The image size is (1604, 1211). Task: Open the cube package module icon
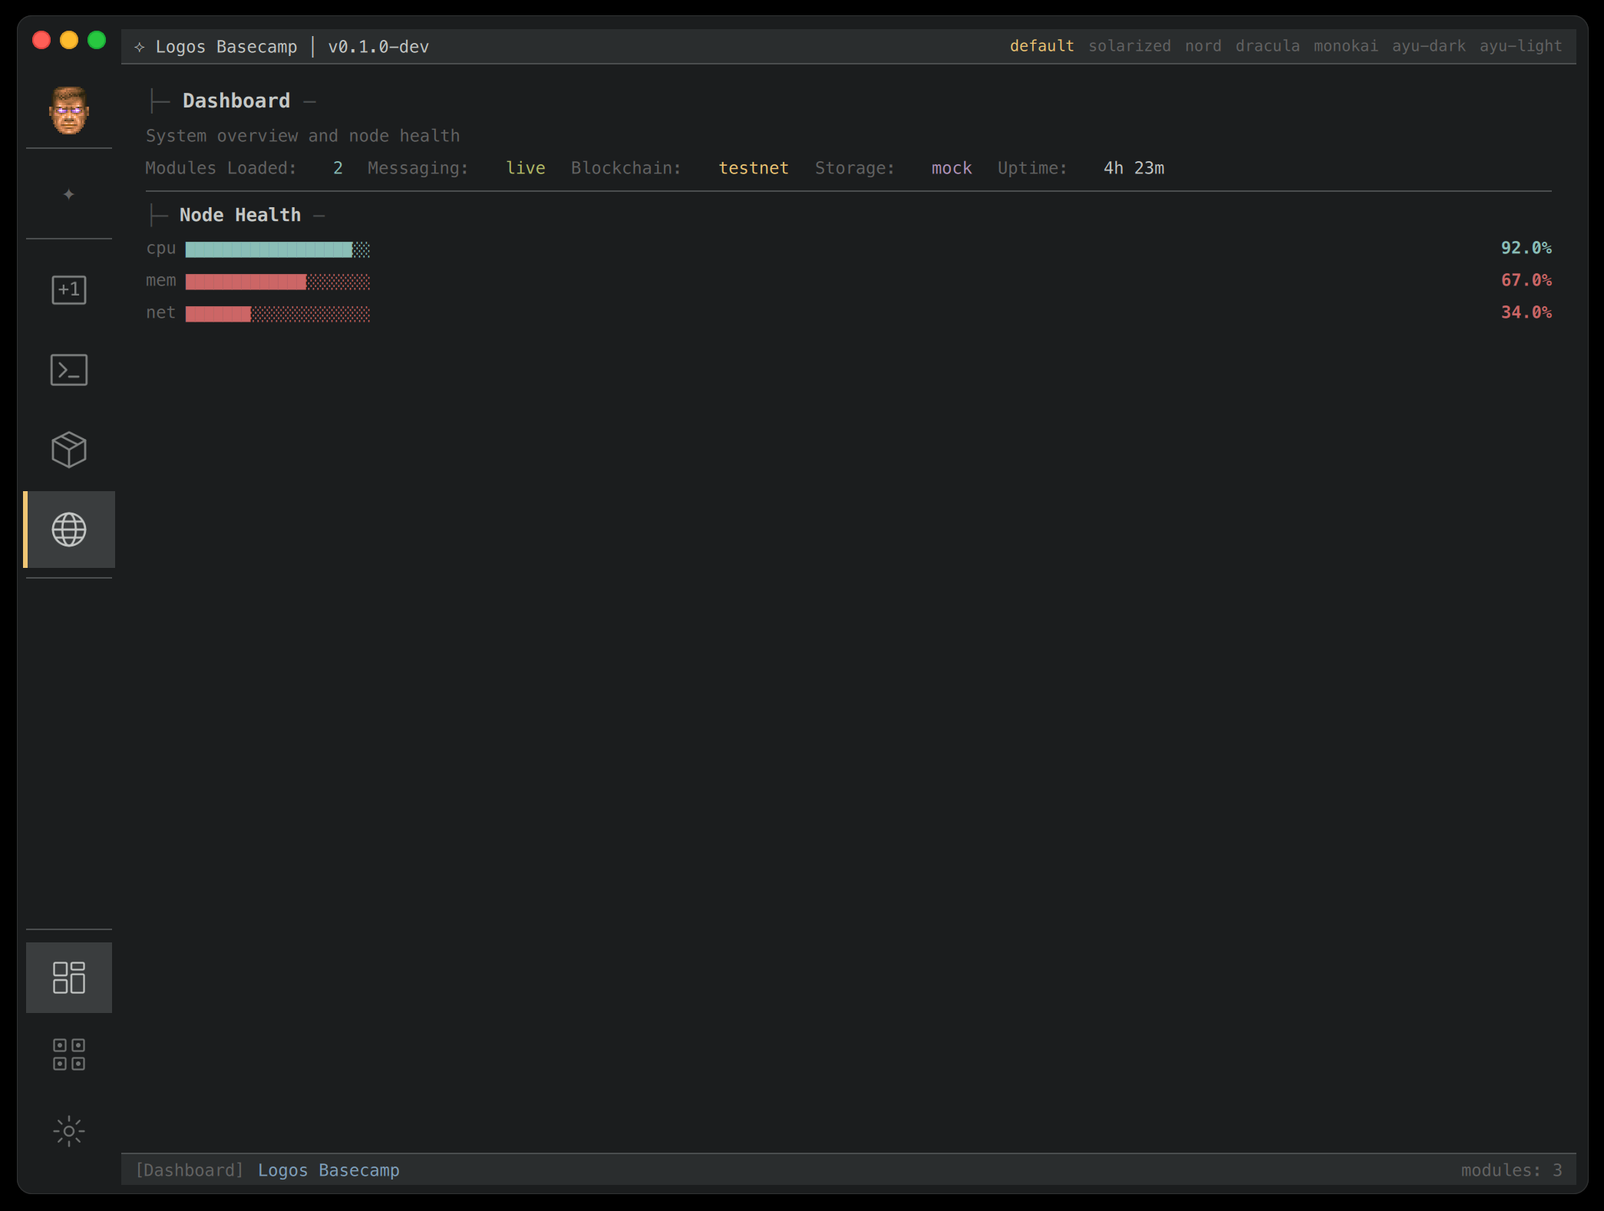tap(69, 450)
